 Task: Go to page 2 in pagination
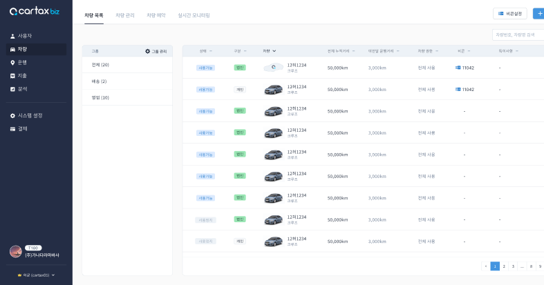504,266
